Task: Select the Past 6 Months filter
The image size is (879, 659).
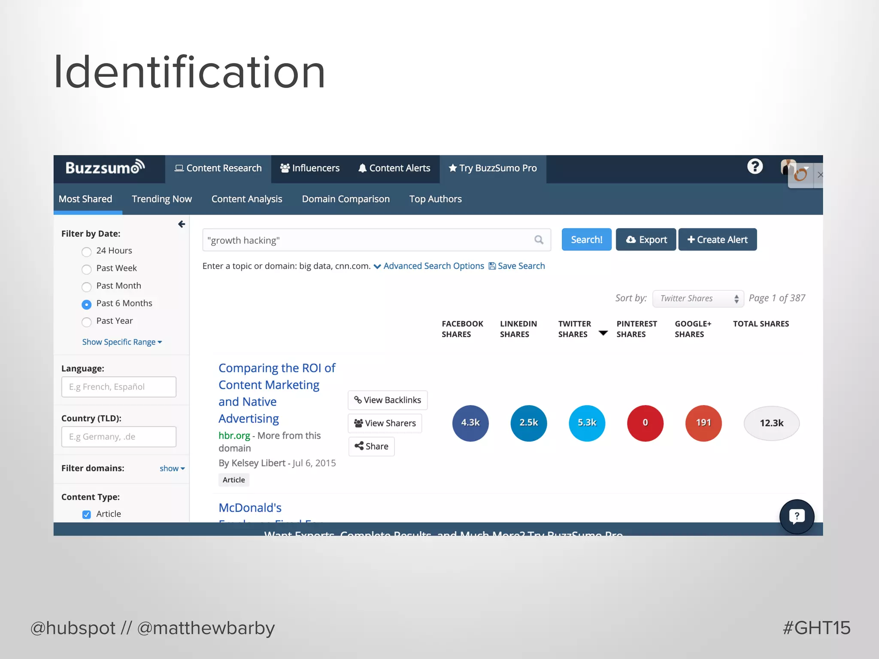Action: coord(87,304)
